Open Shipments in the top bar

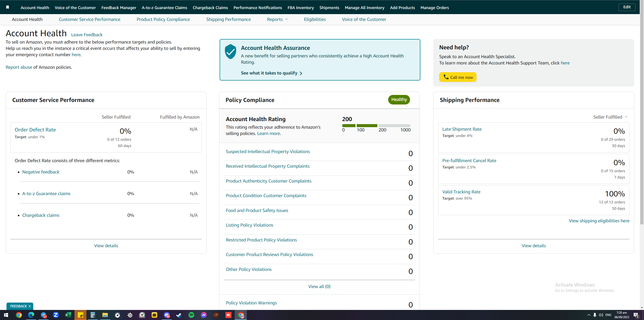click(x=329, y=8)
